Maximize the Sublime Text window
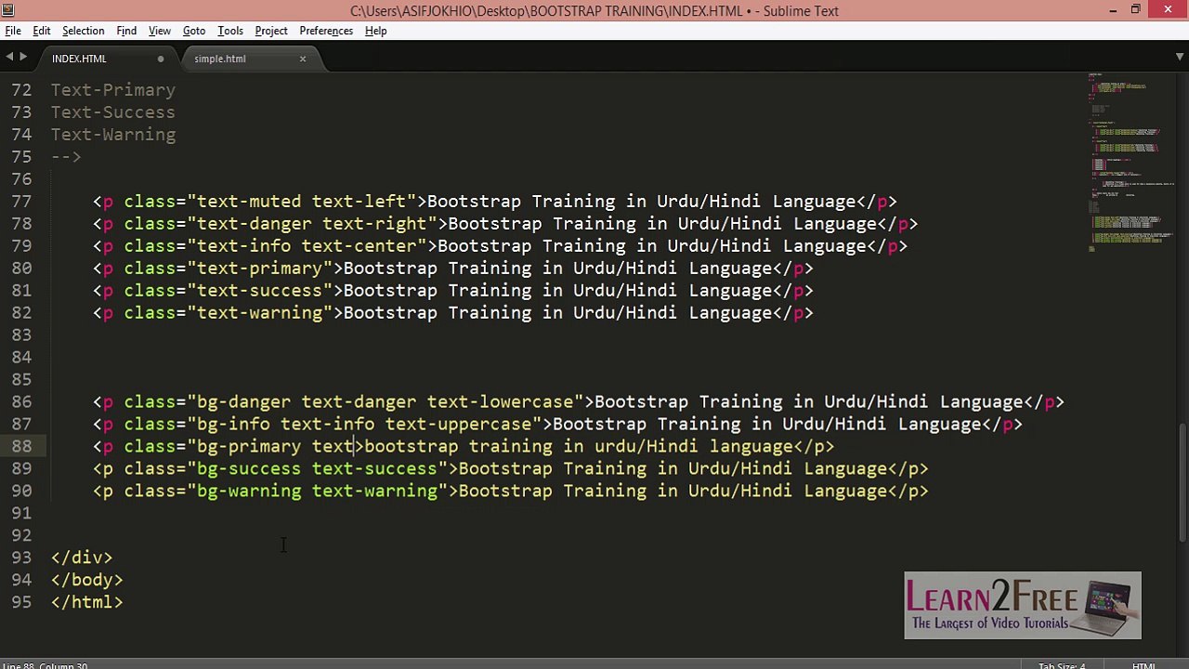Viewport: 1189px width, 669px height. (1135, 10)
